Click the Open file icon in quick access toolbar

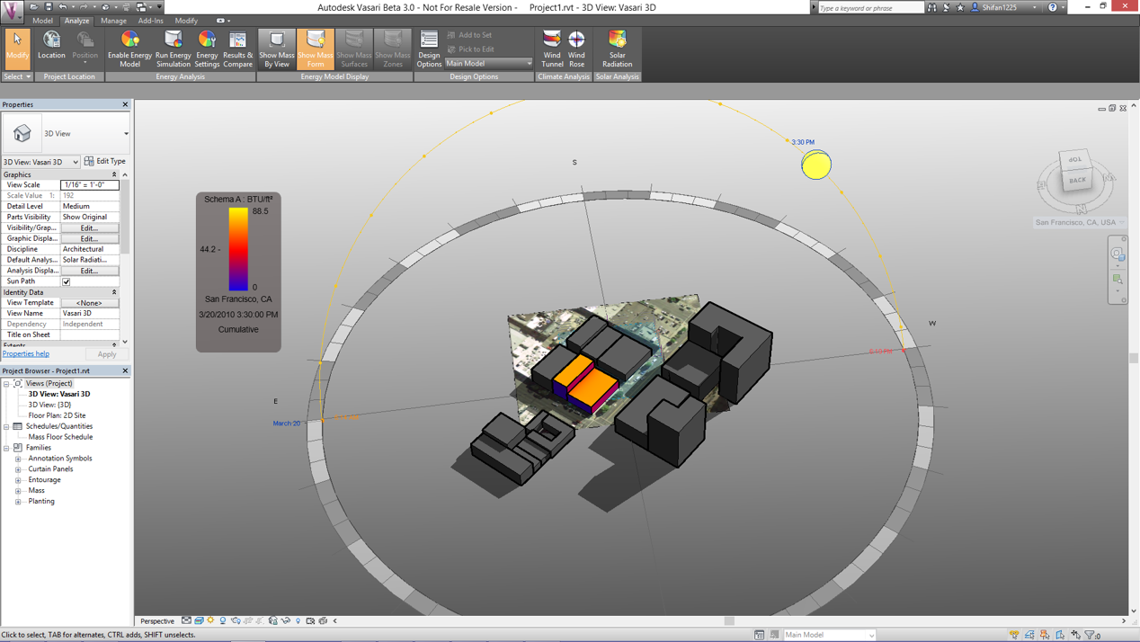(34, 7)
